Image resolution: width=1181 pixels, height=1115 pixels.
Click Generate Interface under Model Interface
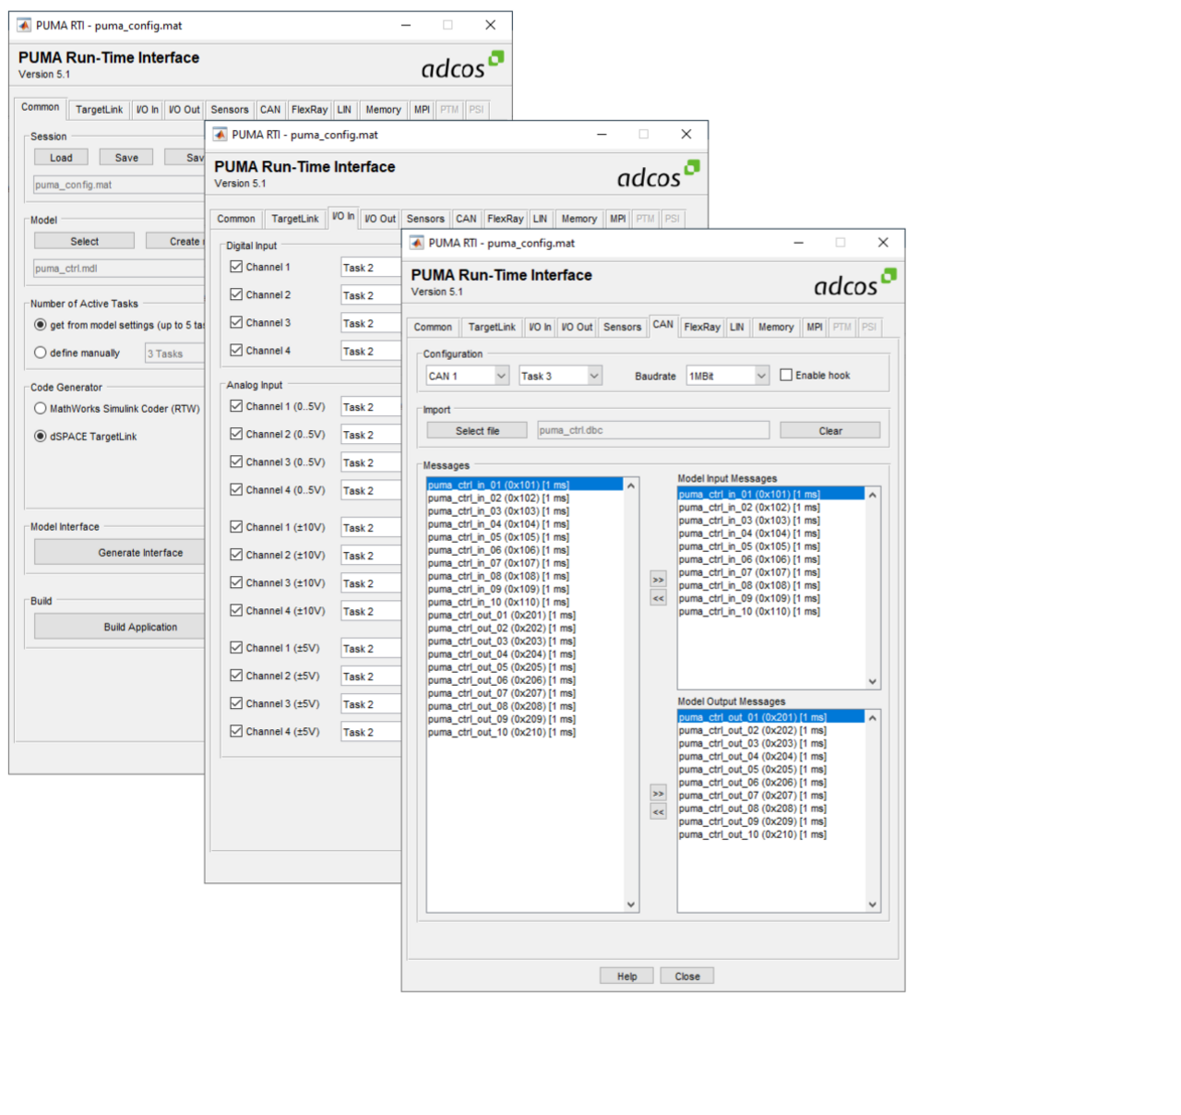click(x=118, y=552)
